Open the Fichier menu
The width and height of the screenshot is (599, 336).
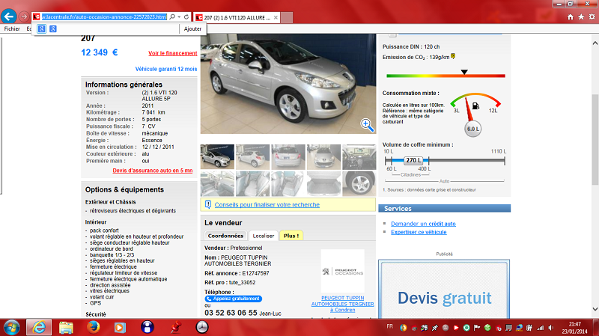click(12, 28)
